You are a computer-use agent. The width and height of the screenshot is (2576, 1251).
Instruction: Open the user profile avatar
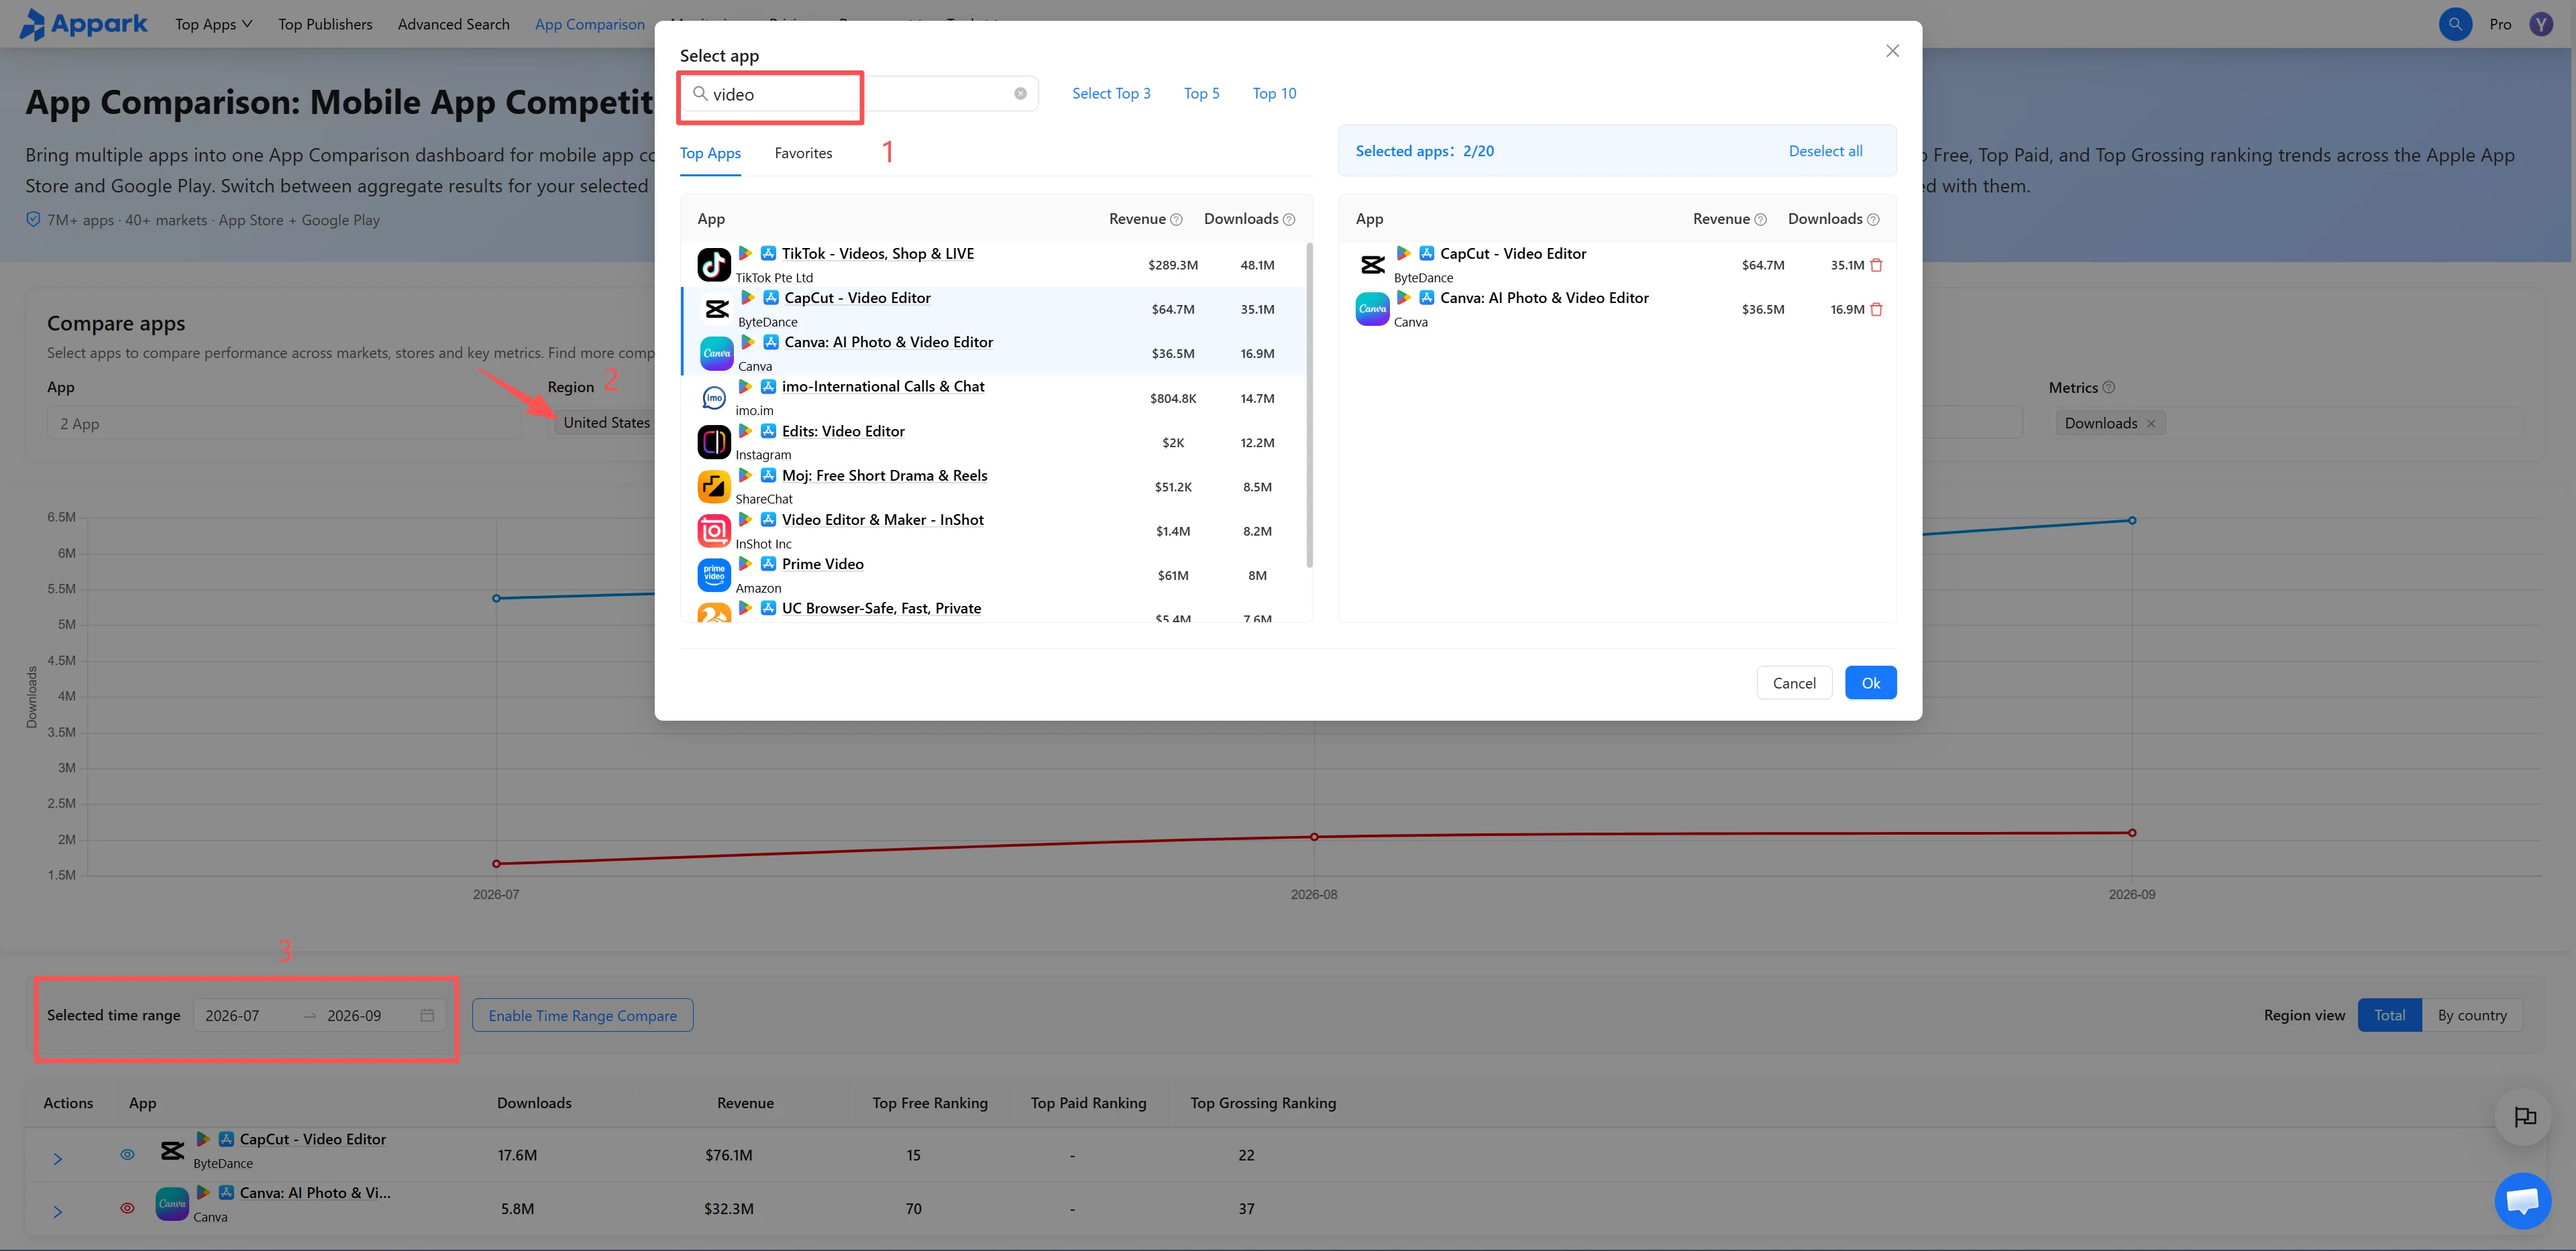(x=2541, y=24)
